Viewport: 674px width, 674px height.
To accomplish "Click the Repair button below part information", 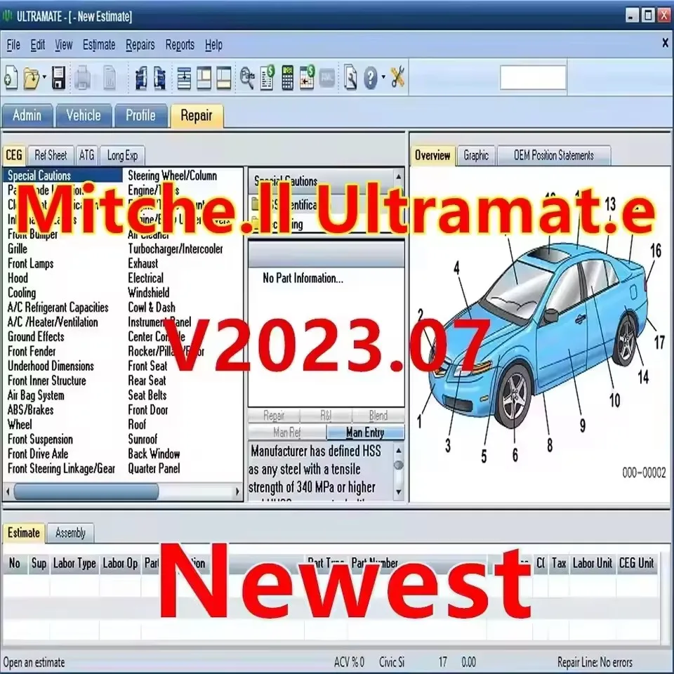I will point(274,416).
